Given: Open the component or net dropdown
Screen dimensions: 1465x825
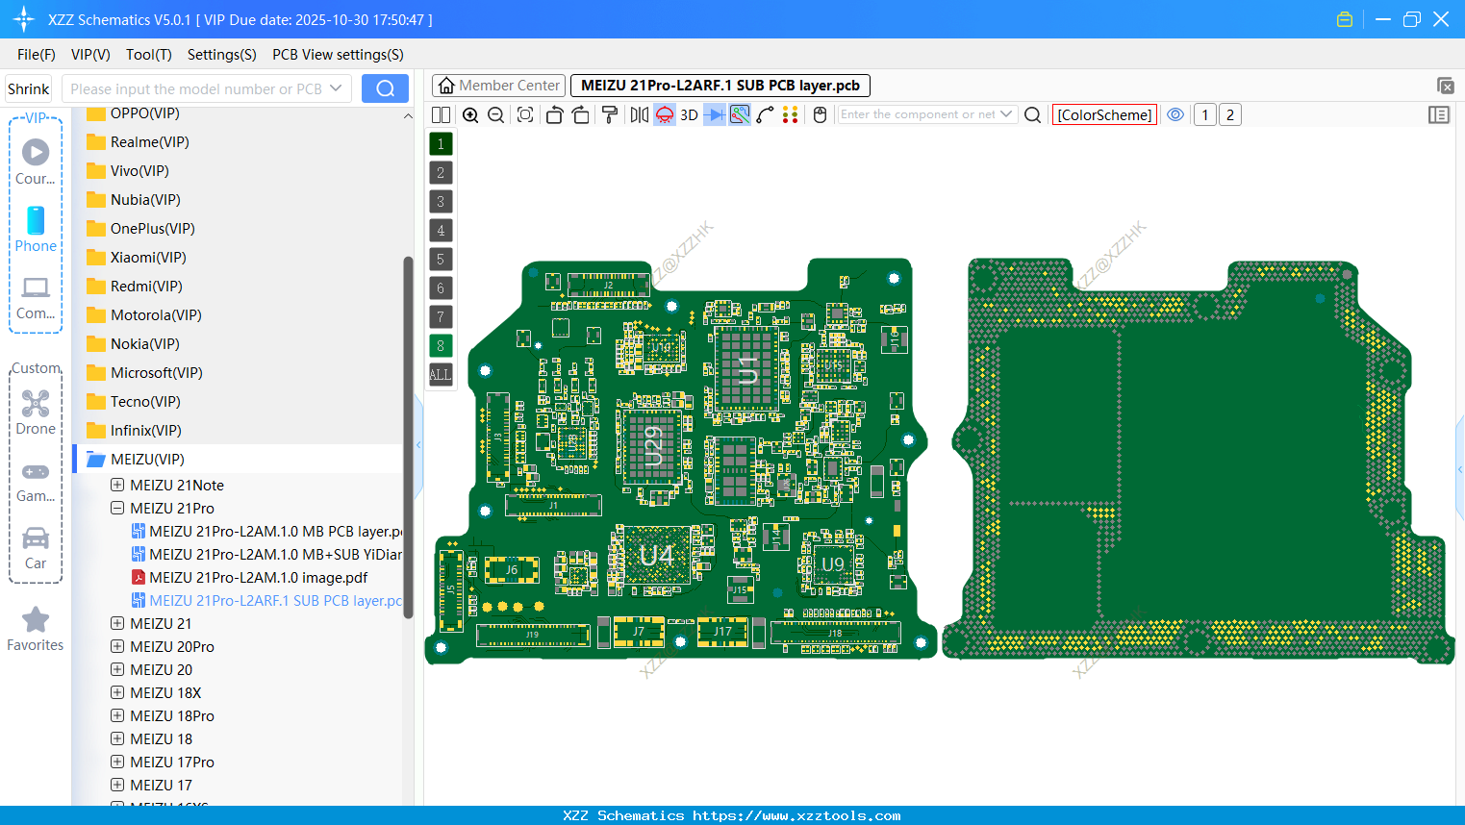Looking at the screenshot, I should [1006, 114].
